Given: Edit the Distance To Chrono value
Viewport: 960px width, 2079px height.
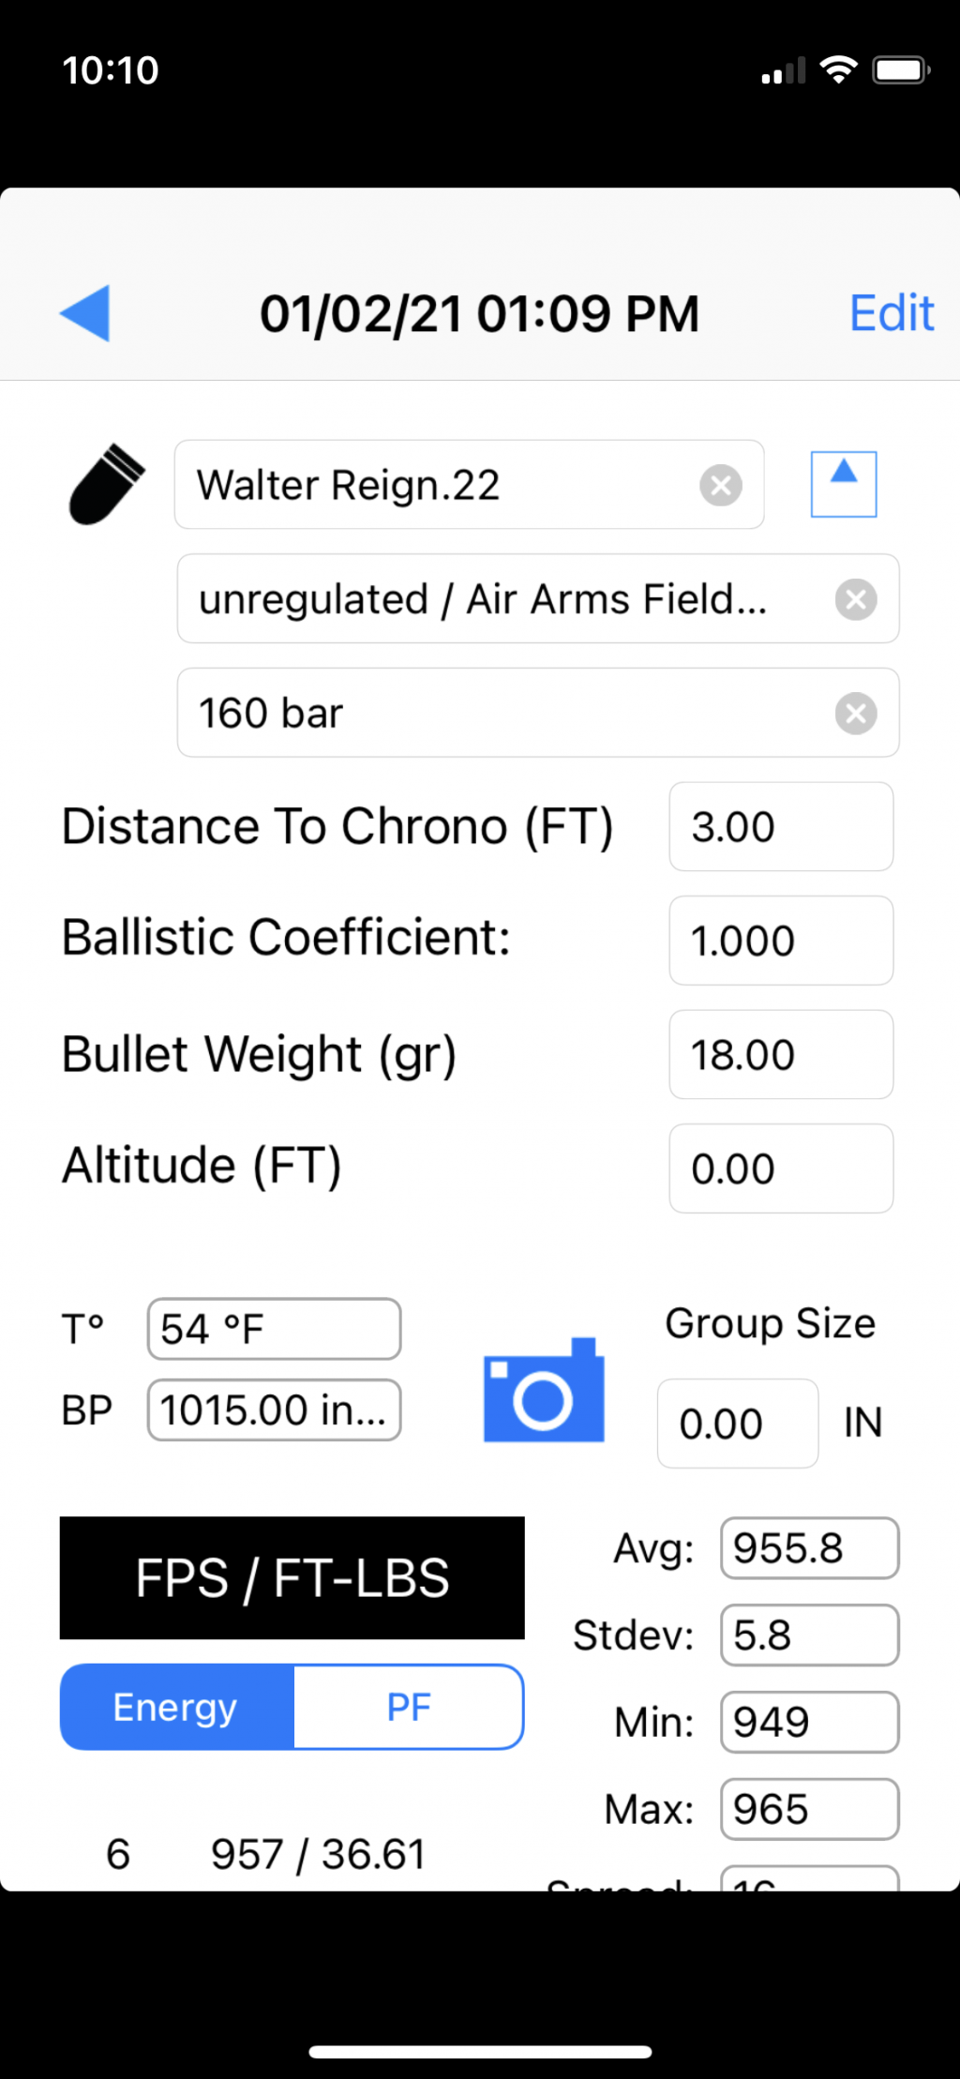Looking at the screenshot, I should (781, 827).
